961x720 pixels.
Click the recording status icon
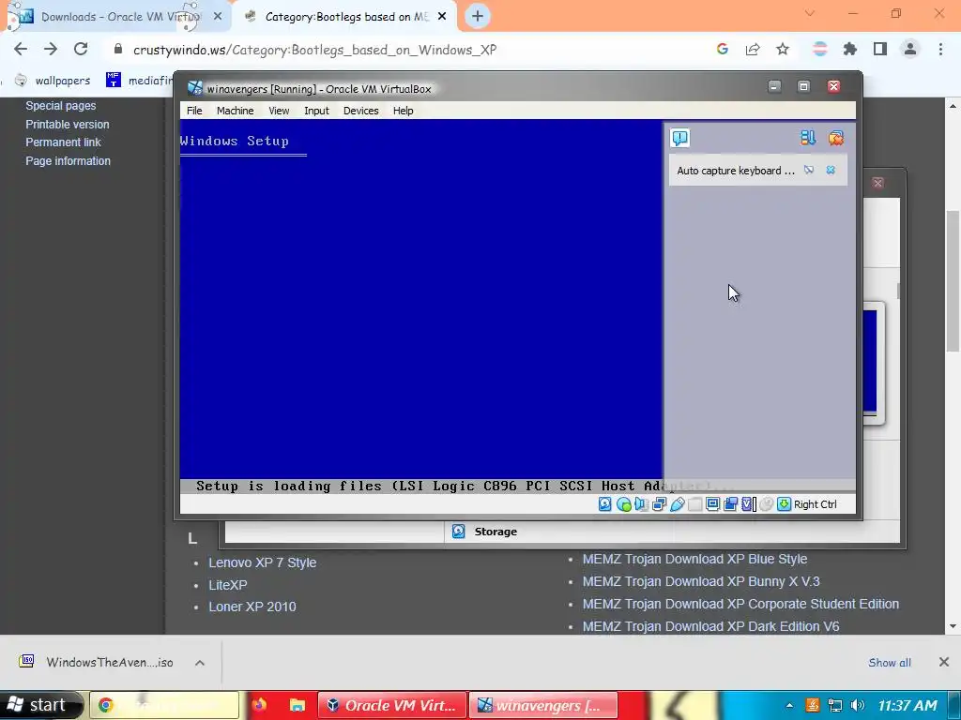point(730,503)
